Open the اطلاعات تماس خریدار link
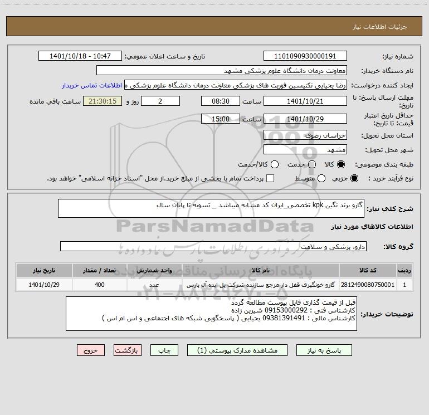This screenshot has height=415, width=429. [x=92, y=85]
